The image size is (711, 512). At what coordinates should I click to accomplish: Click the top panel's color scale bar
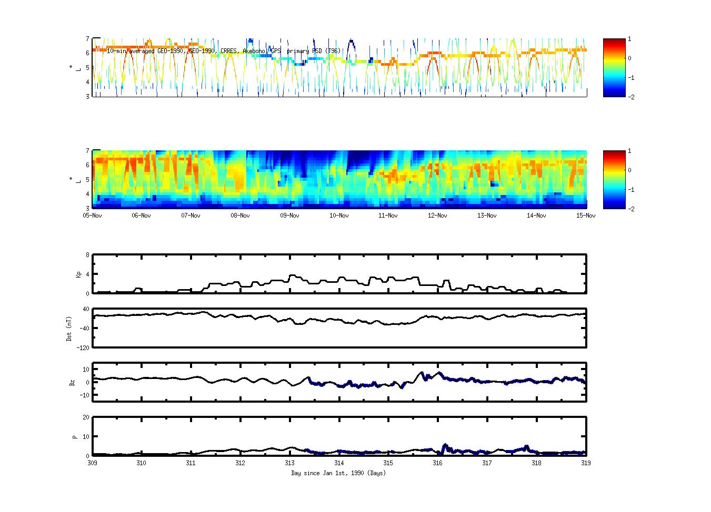(x=614, y=68)
